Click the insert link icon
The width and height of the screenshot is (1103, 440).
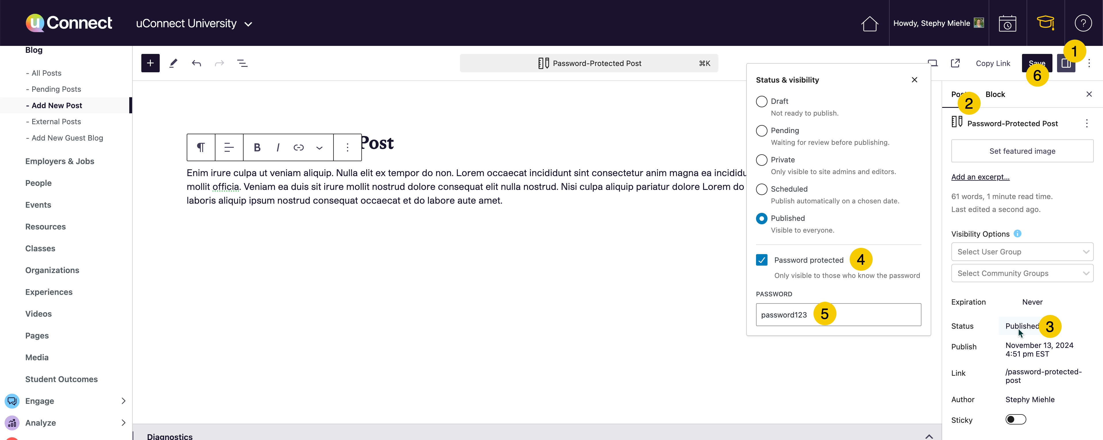point(298,147)
